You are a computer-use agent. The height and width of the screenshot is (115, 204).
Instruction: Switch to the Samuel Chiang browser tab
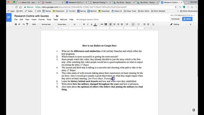coord(100,2)
